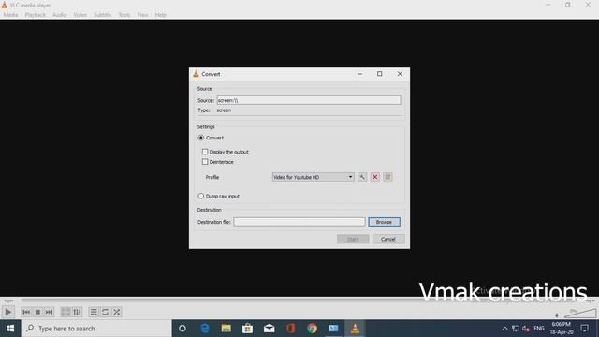Open the Playback menu

coord(36,15)
